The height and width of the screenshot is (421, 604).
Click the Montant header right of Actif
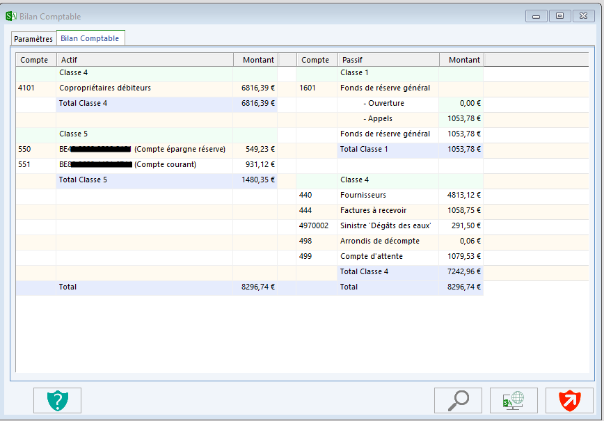tap(255, 60)
